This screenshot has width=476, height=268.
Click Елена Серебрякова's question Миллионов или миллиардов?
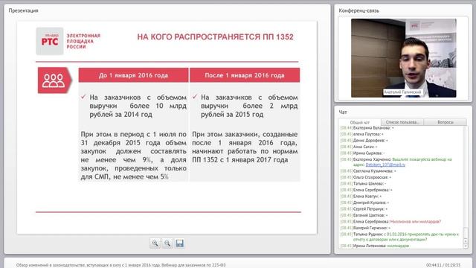click(x=416, y=222)
